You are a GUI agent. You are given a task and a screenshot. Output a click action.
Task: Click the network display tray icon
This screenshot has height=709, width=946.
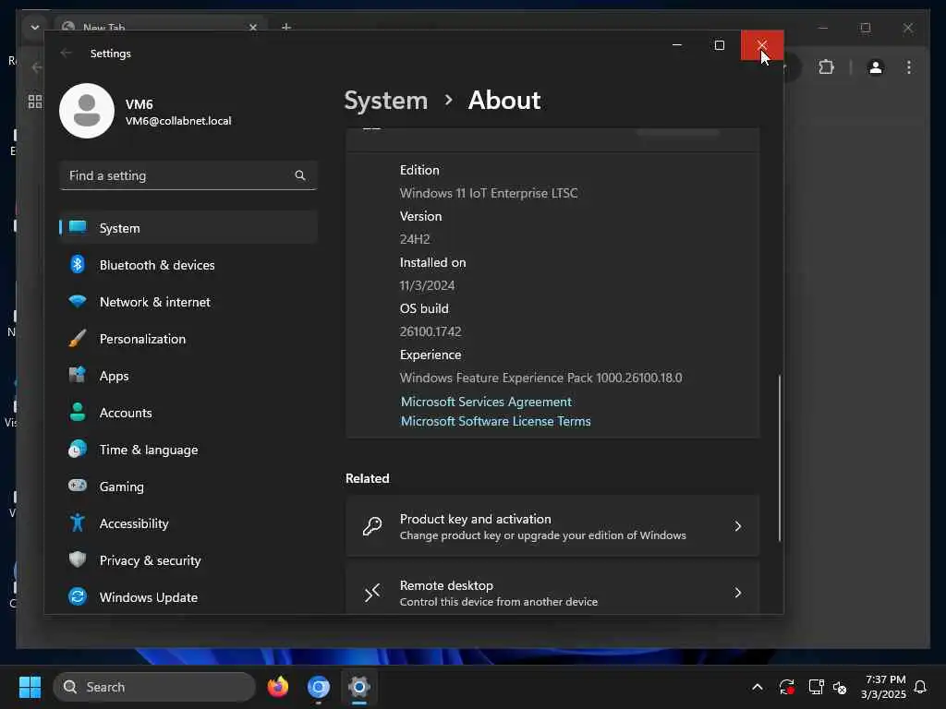[816, 687]
